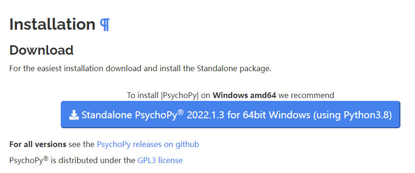Download Standalone PsychoPy 2022.1.3 for Windows
The image size is (415, 173).
(230, 115)
